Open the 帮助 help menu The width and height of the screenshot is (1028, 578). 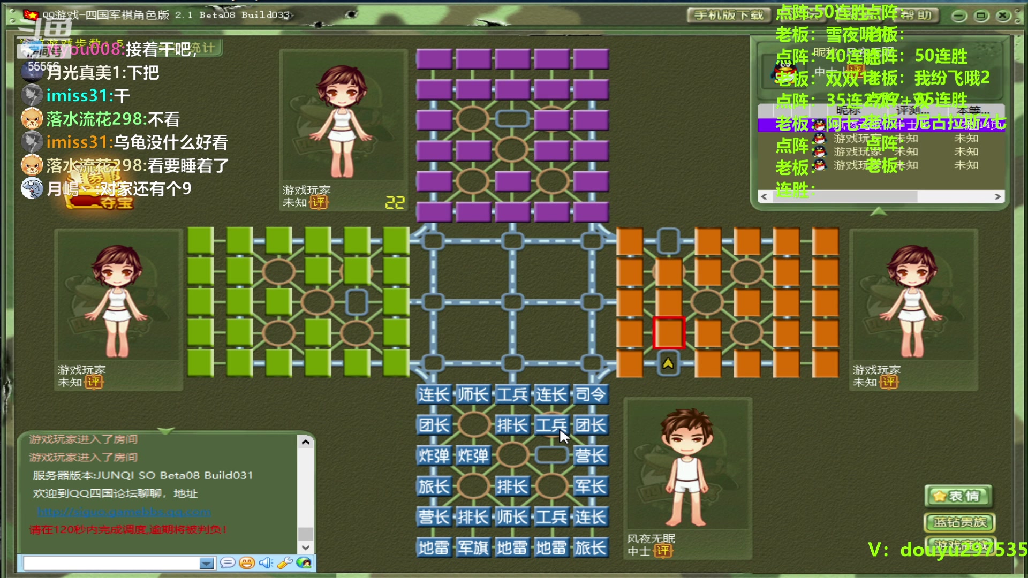point(917,15)
